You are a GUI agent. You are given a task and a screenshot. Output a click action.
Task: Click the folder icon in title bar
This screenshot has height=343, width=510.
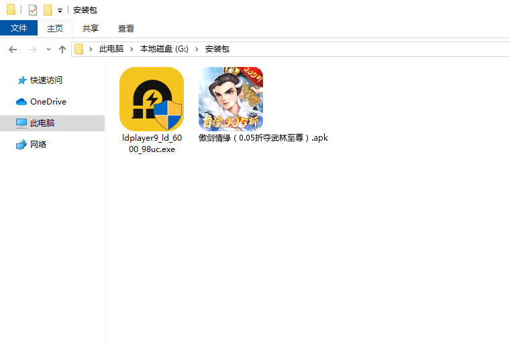pos(11,9)
